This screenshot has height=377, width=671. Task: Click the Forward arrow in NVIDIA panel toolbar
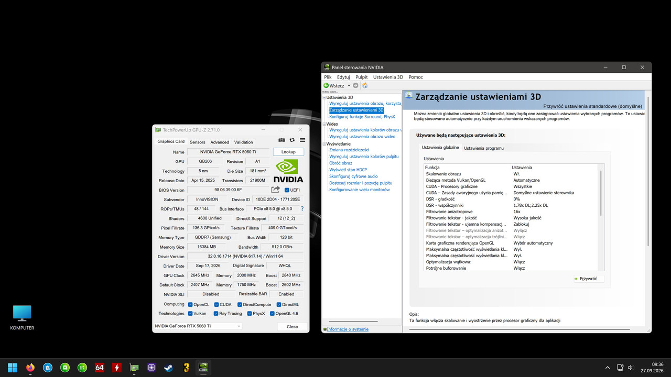(x=355, y=85)
